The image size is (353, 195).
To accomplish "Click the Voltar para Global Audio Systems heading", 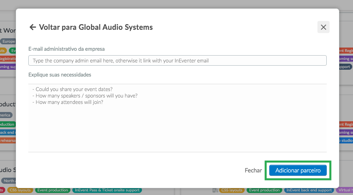I will 96,27.
